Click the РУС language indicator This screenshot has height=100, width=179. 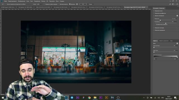(163, 97)
